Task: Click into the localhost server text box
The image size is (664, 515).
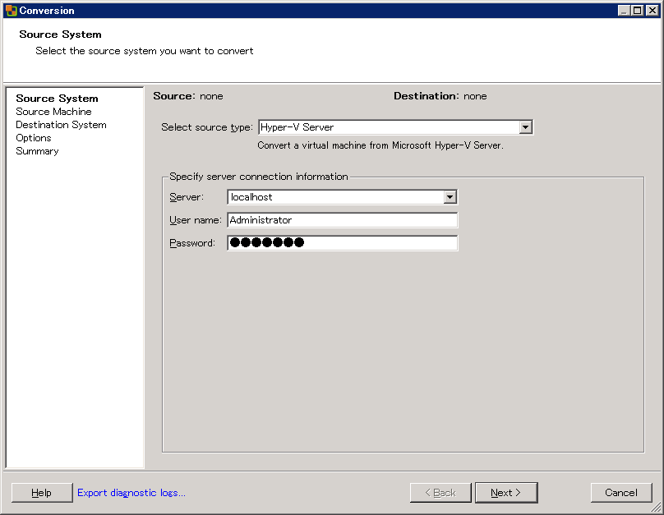Action: coord(334,197)
